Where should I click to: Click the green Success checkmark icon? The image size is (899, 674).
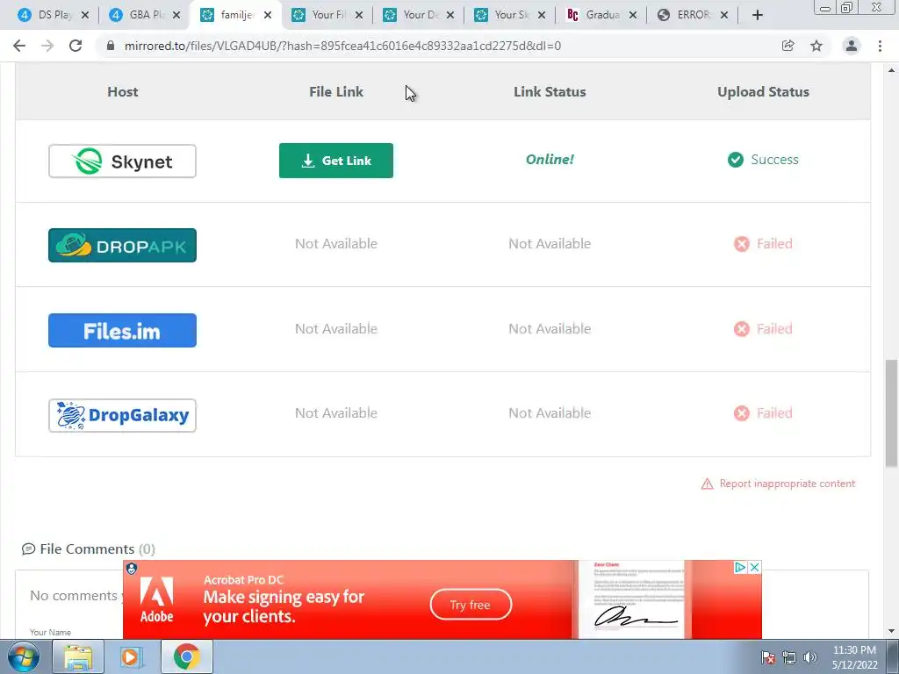(736, 160)
